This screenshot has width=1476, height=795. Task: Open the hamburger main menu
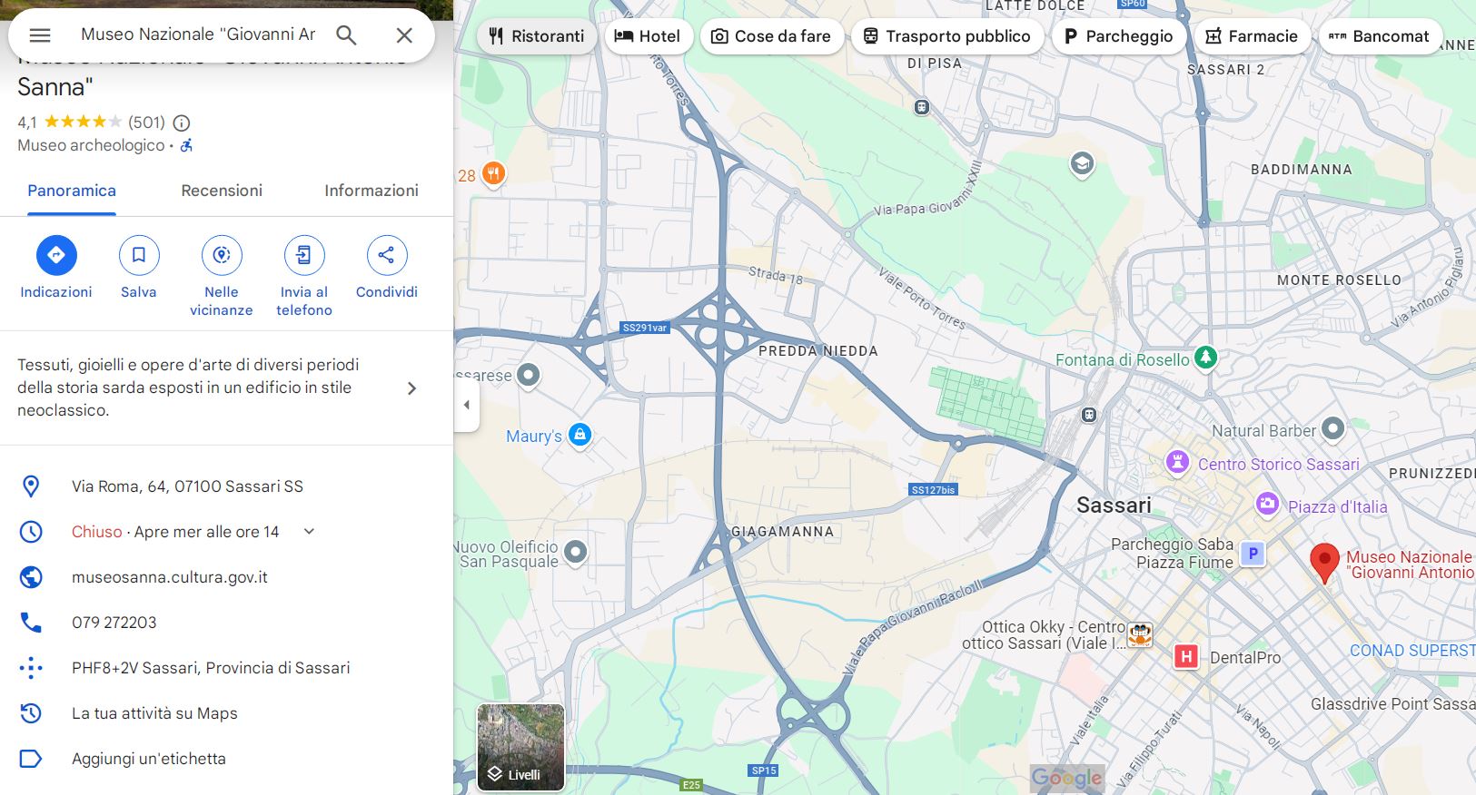point(40,35)
